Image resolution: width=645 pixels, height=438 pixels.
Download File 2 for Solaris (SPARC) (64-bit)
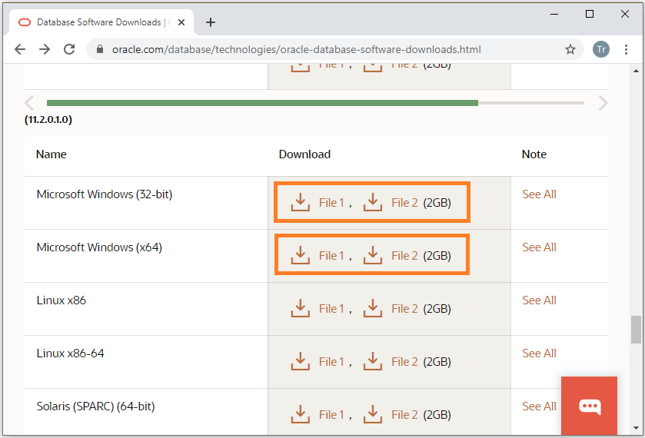point(404,415)
